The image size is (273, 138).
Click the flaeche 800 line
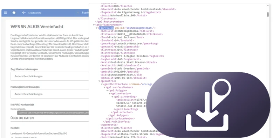pos(116,6)
